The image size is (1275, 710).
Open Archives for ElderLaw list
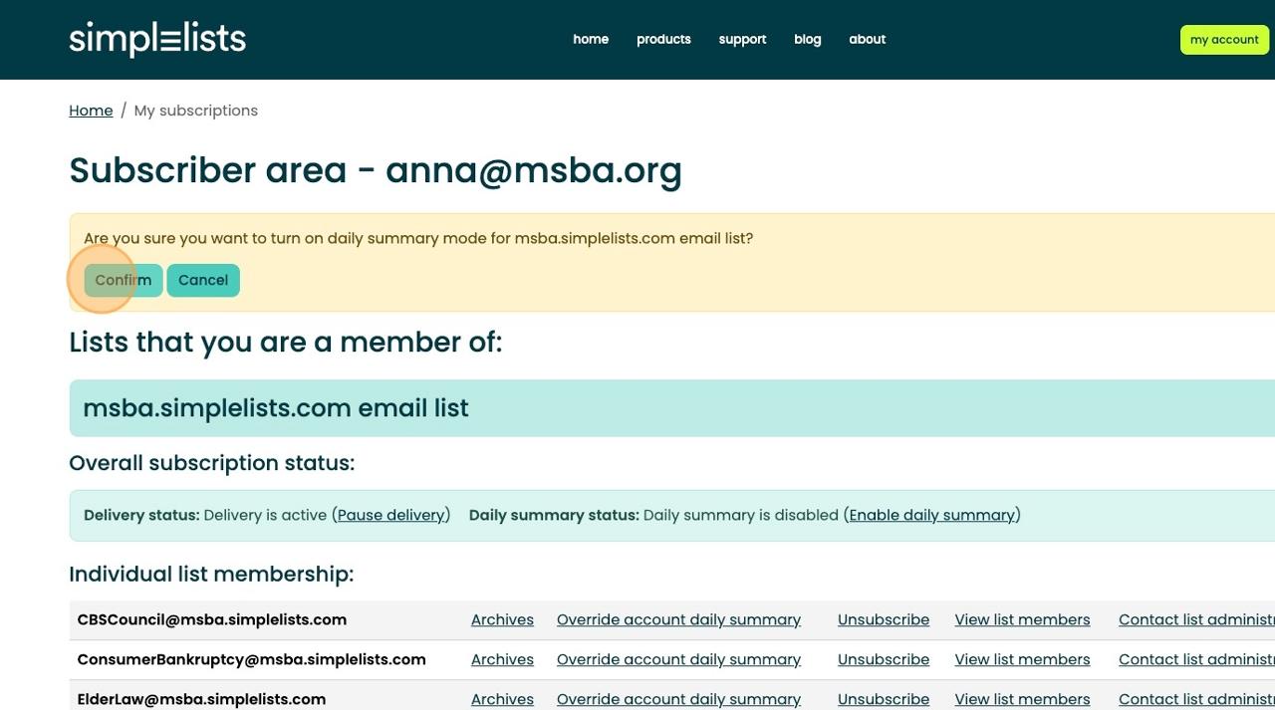(502, 699)
